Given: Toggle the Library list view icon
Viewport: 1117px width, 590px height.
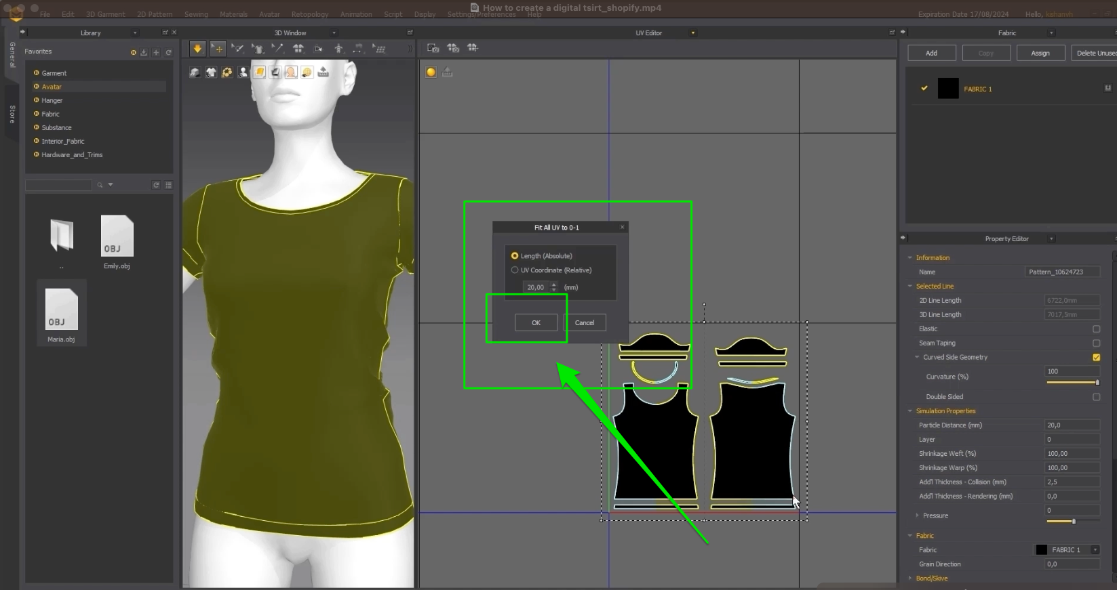Looking at the screenshot, I should [x=168, y=185].
